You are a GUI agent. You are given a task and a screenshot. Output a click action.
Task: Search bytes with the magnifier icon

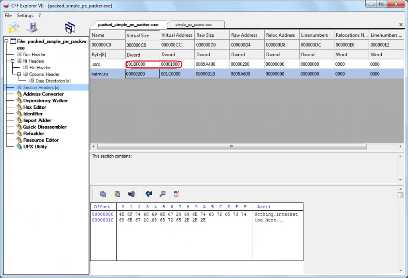[x=162, y=194]
